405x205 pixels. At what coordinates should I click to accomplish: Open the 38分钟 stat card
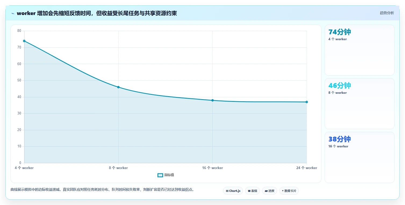tap(360, 157)
